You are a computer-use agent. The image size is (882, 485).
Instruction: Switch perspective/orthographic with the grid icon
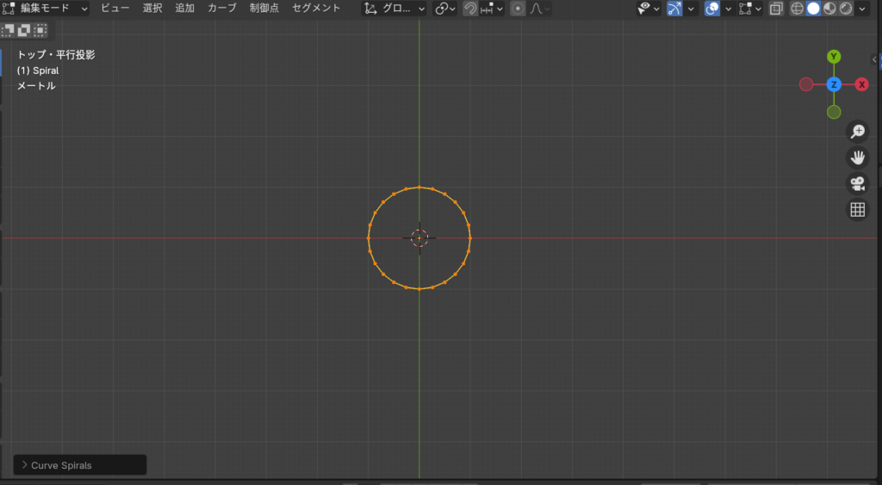[x=857, y=209]
